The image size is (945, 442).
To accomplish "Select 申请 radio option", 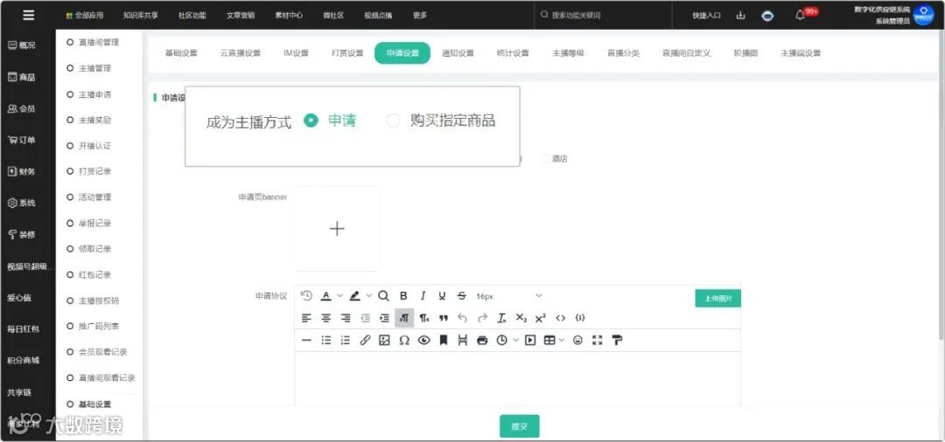I will 311,121.
